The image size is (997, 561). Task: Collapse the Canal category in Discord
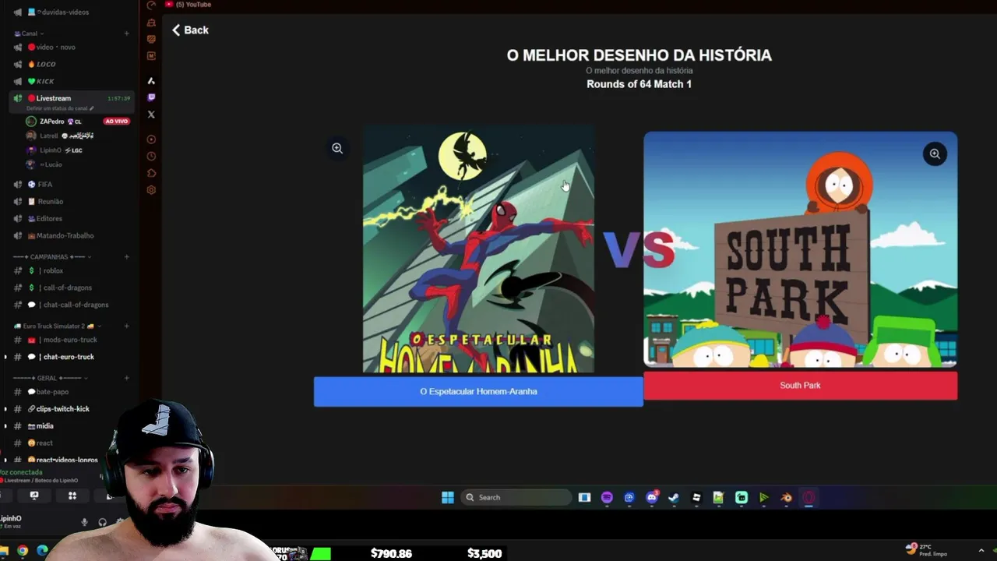click(30, 34)
